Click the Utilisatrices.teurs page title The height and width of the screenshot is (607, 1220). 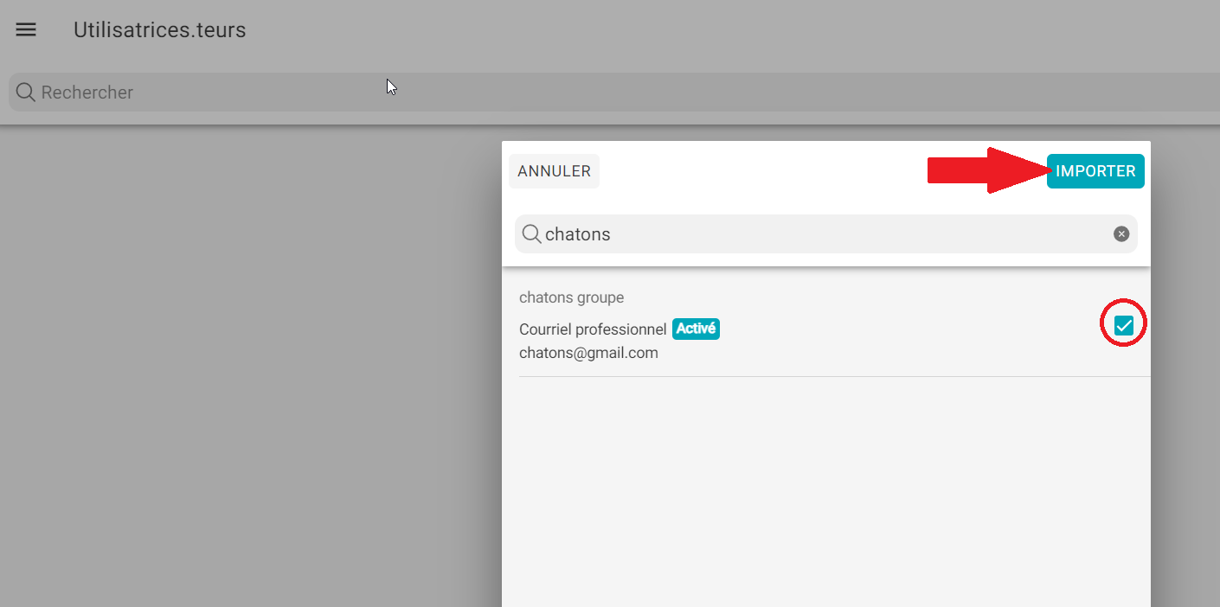(x=159, y=30)
